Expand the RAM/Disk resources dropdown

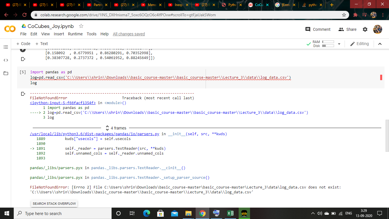339,44
